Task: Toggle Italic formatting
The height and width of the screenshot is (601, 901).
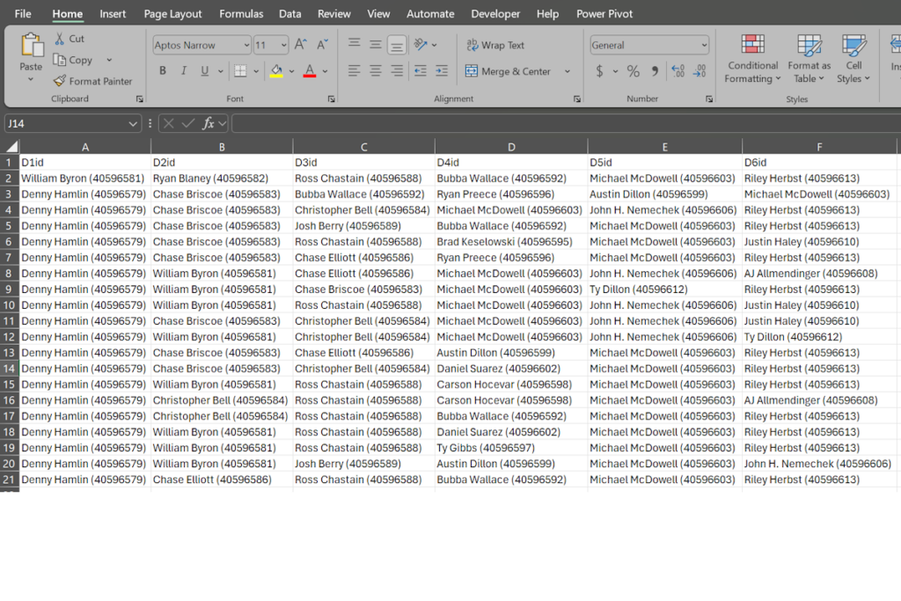Action: (184, 71)
